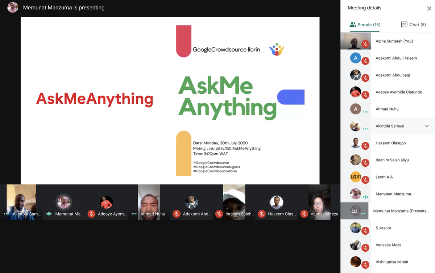The width and height of the screenshot is (435, 273).
Task: Click muted mic icon for Alpha Sumareh
Action: [x=365, y=44]
